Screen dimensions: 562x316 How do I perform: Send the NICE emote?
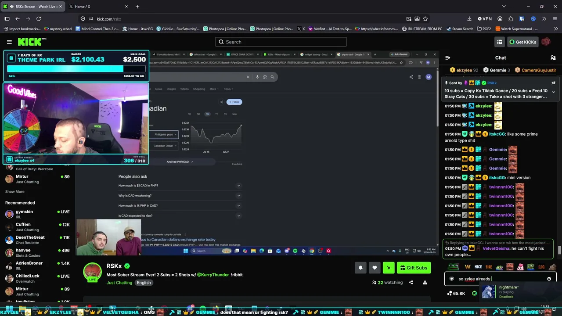[478, 267]
